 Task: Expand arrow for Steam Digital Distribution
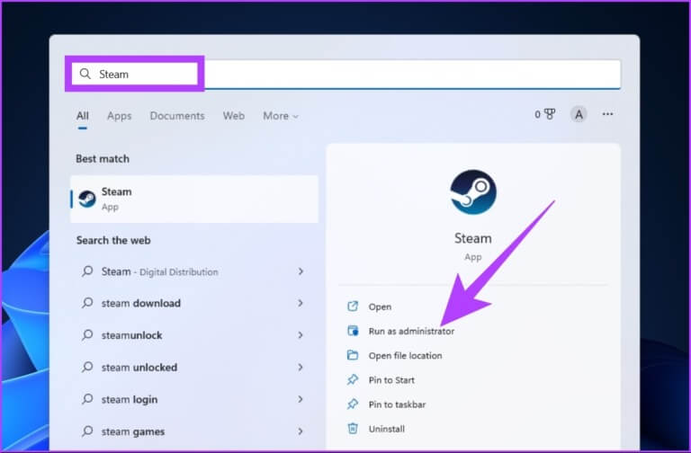point(301,271)
